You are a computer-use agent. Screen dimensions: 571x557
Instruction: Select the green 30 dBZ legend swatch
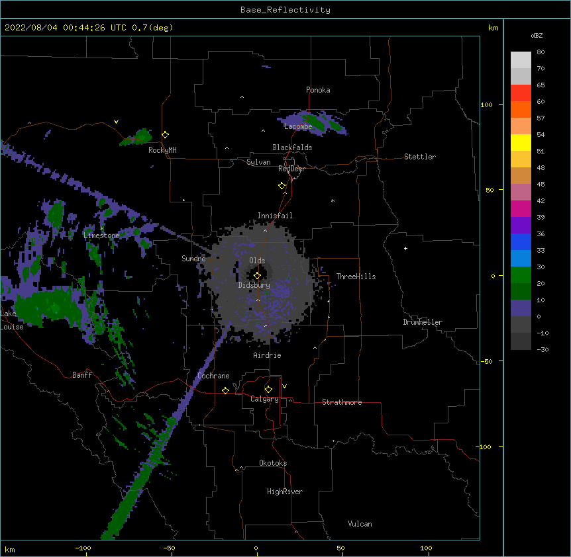pyautogui.click(x=521, y=275)
